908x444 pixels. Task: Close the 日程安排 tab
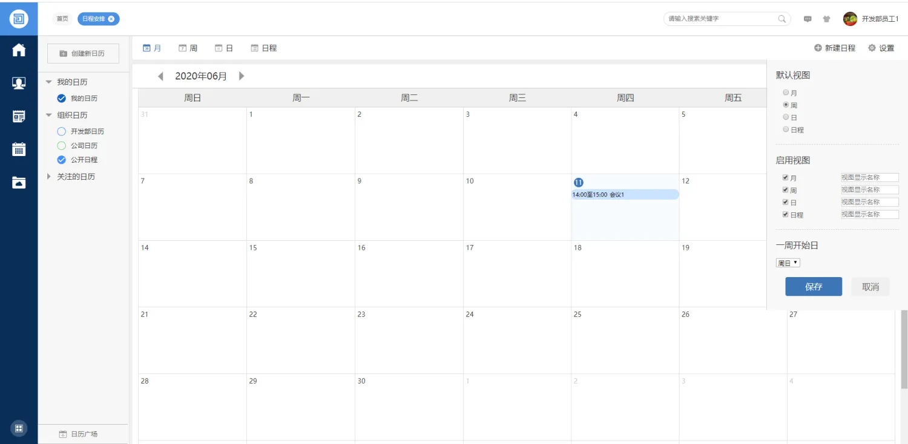[111, 19]
